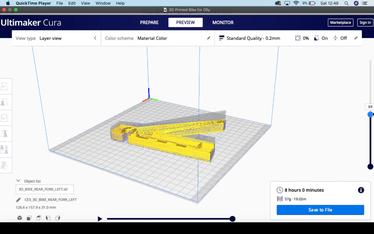
Task: Open the Color scheme Material Color dropdown
Action: (158, 38)
